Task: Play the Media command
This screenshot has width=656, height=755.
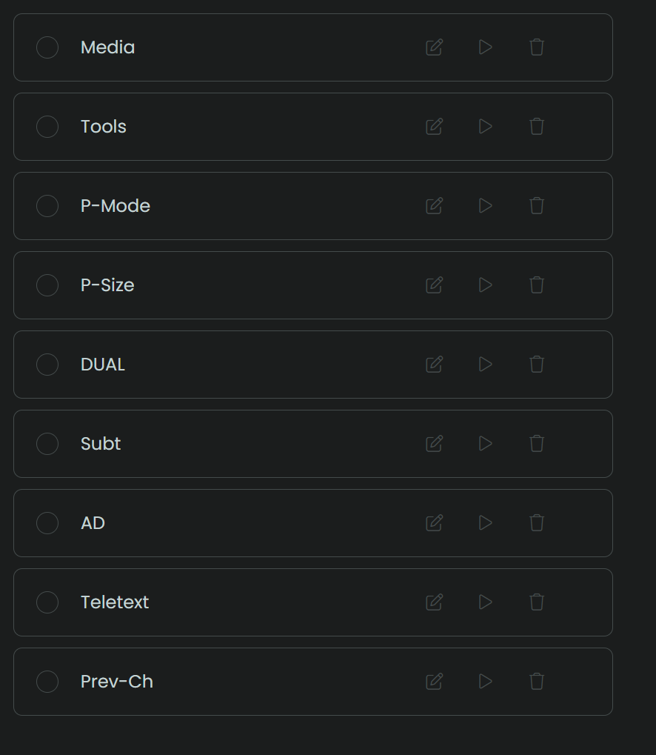Action: [486, 47]
